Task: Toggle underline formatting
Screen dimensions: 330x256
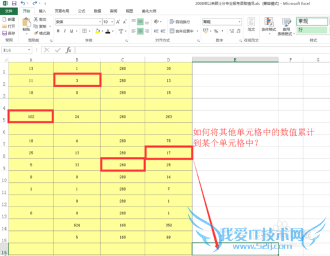Action: click(71, 31)
